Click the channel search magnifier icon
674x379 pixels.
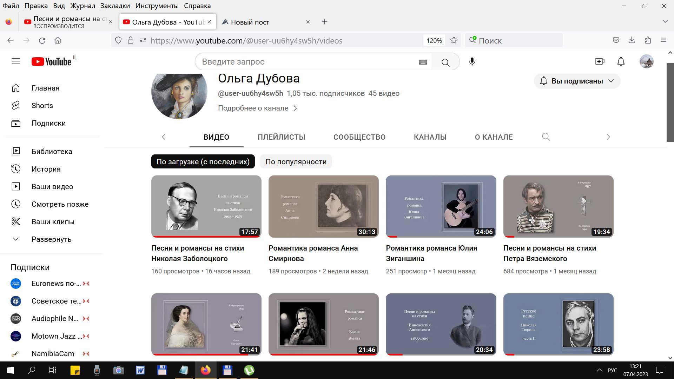click(x=546, y=137)
